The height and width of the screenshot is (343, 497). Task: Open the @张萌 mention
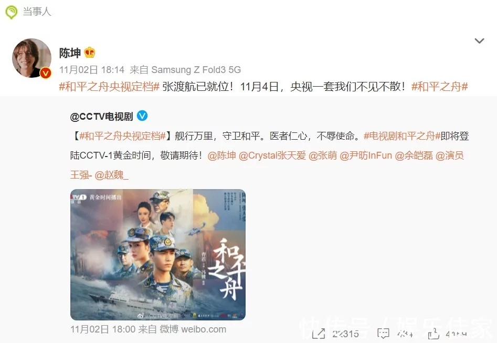[x=323, y=155]
